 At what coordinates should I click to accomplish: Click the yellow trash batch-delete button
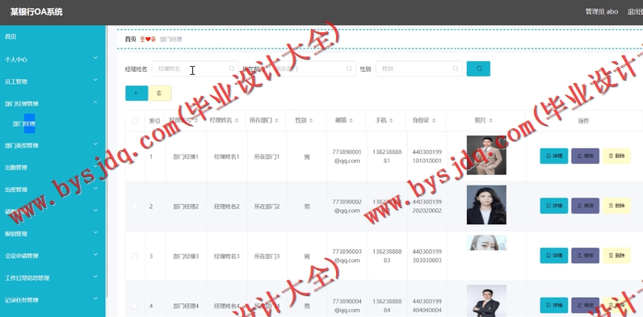[x=159, y=93]
